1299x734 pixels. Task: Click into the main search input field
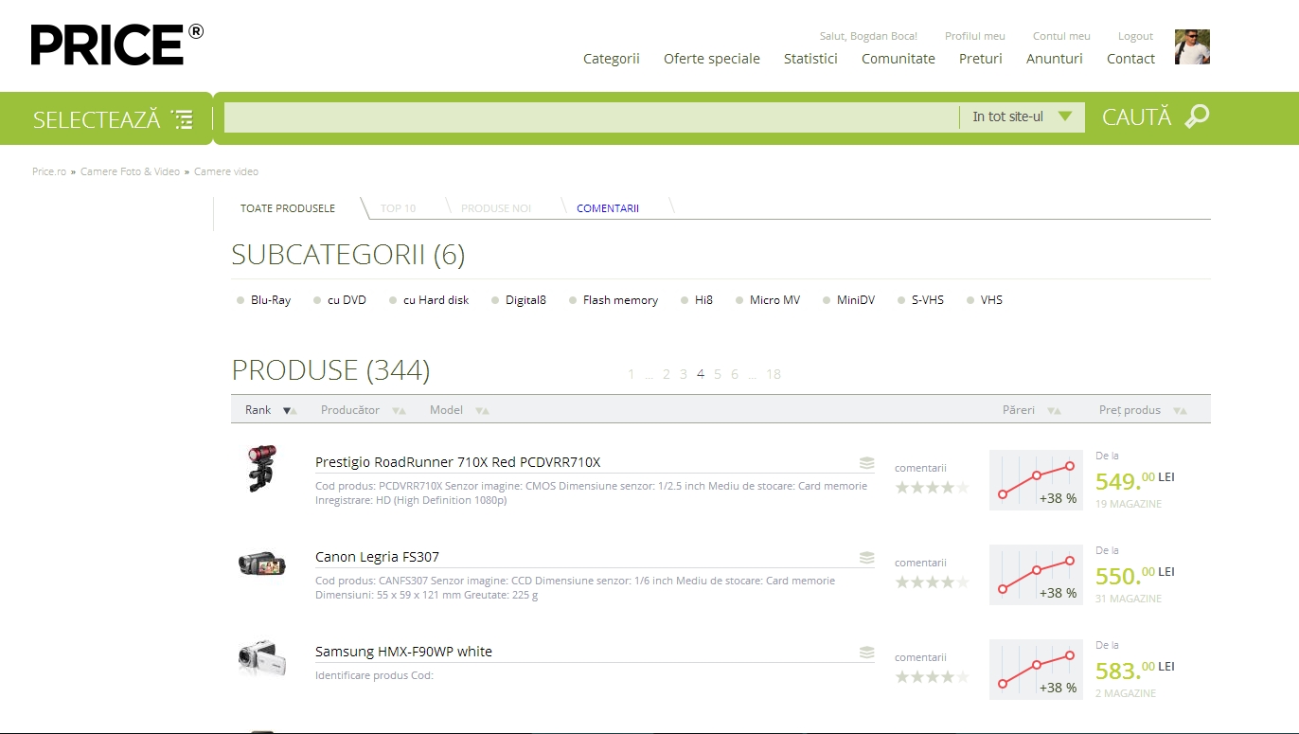tap(591, 116)
